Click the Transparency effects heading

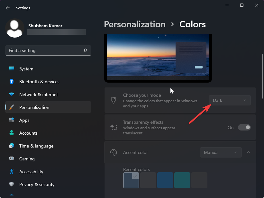click(x=143, y=122)
